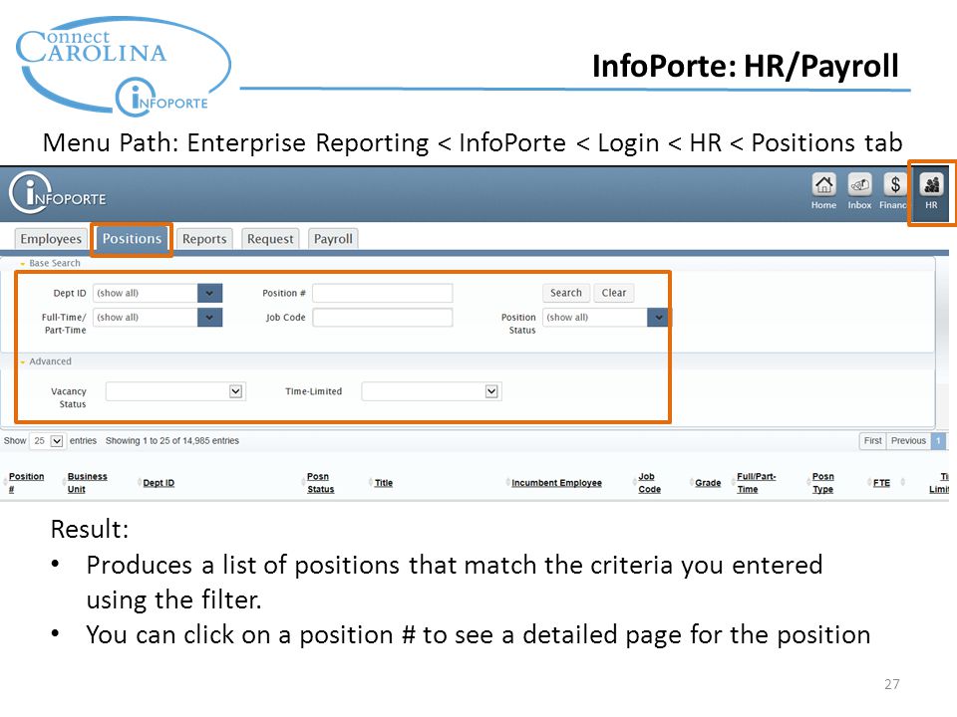Open the Finance dollar icon
The image size is (957, 717).
(x=895, y=185)
